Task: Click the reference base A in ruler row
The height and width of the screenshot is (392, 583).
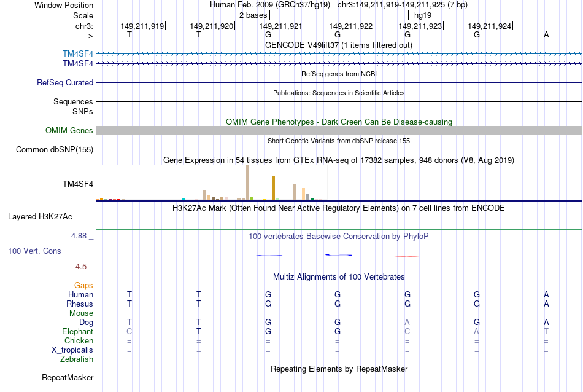Action: pos(546,34)
